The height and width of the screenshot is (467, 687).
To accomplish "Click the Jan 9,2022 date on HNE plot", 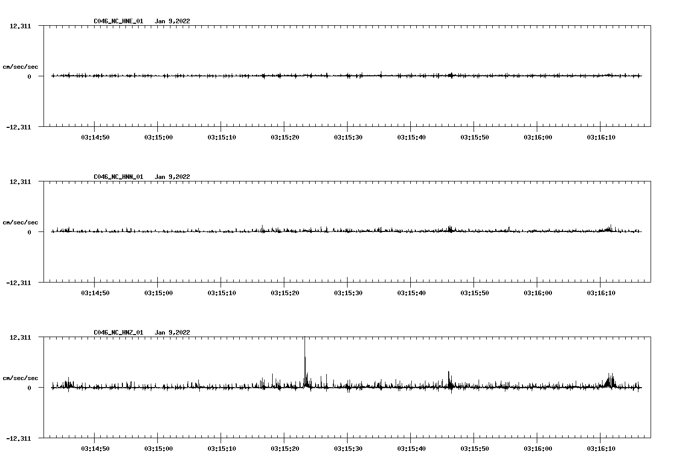I will click(x=172, y=21).
